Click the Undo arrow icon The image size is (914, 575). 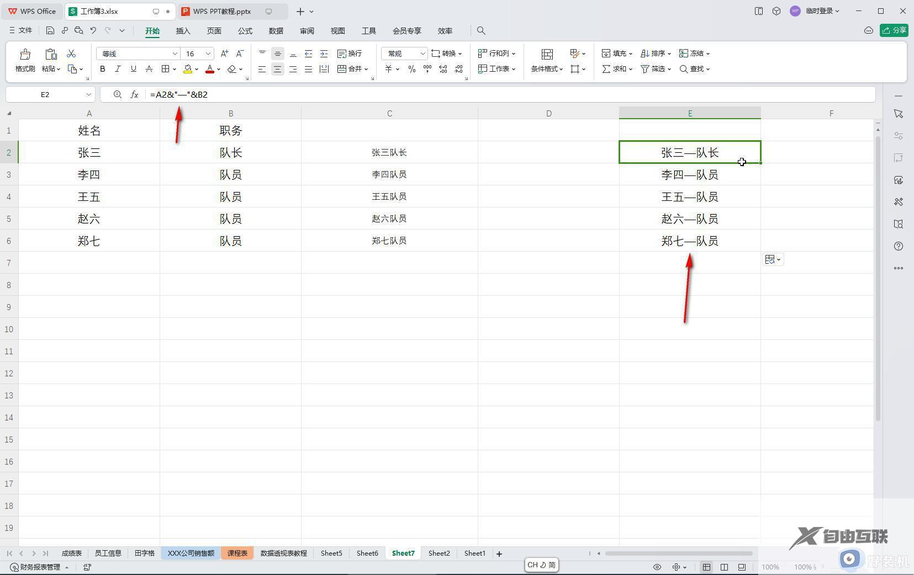[x=93, y=31]
